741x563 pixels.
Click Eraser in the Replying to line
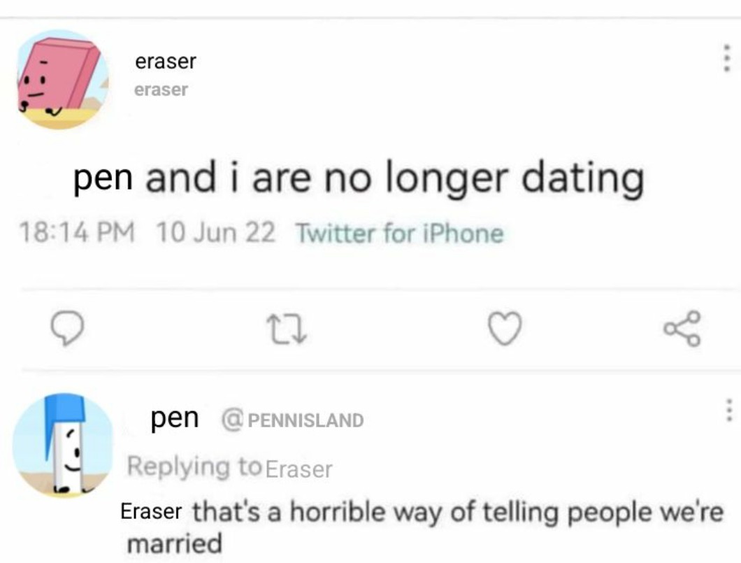tap(300, 468)
